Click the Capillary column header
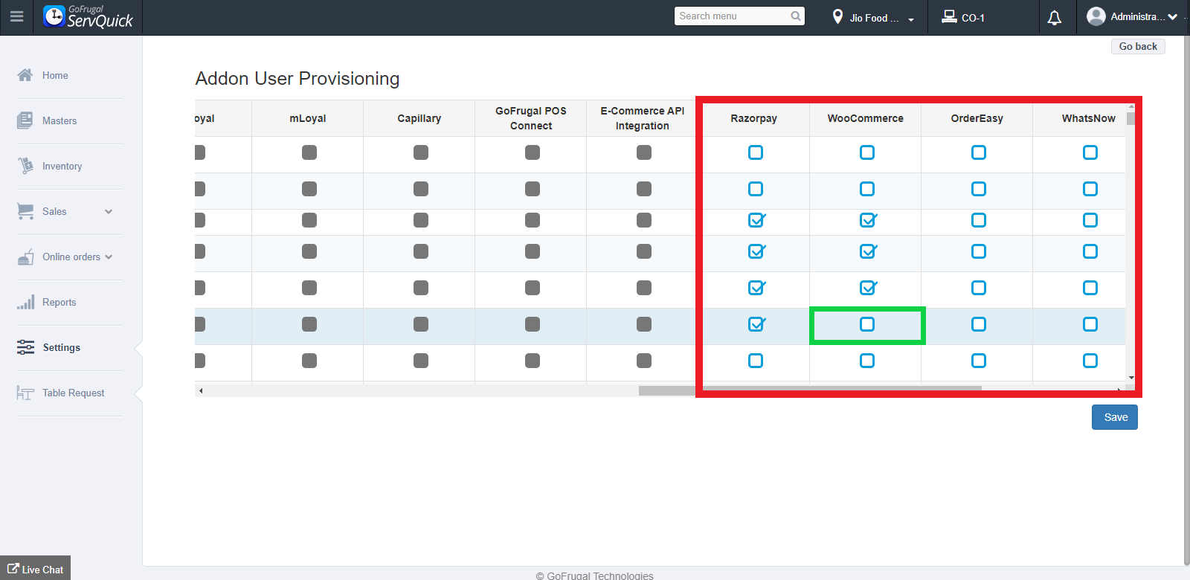This screenshot has height=580, width=1190. 419,118
